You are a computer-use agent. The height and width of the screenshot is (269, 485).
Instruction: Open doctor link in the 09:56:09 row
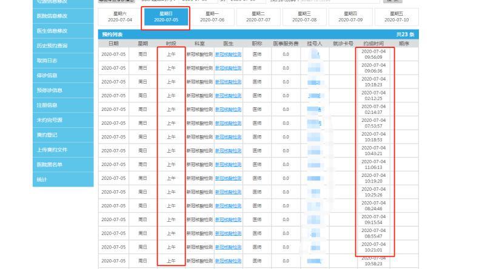(x=229, y=55)
